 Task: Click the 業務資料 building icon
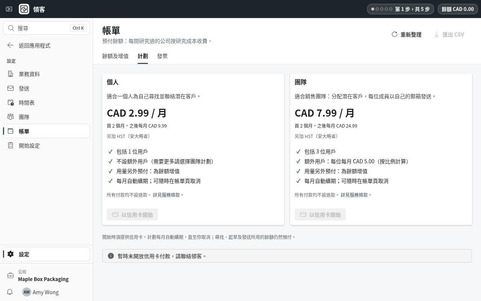click(11, 74)
